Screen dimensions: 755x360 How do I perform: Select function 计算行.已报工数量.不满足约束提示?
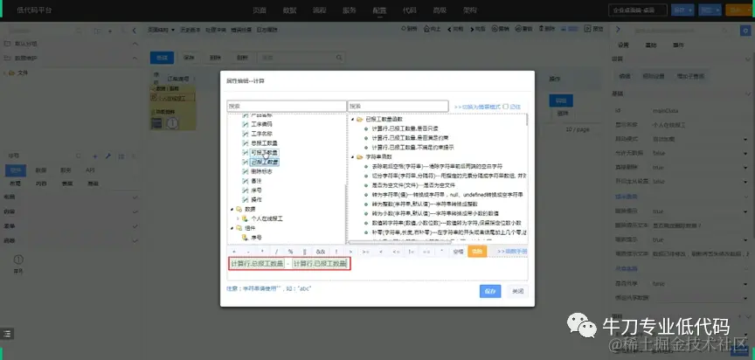412,148
